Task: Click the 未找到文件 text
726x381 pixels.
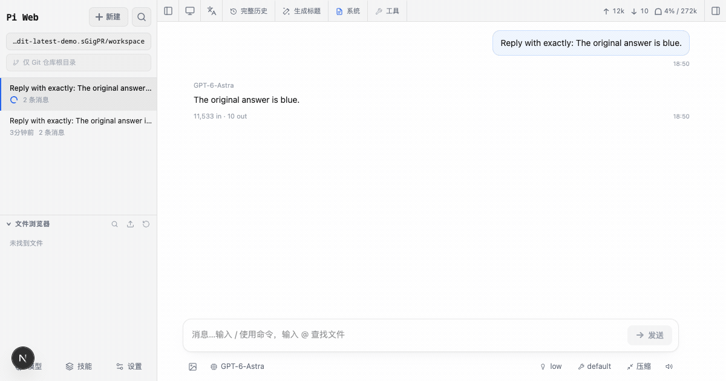Action: coord(26,243)
